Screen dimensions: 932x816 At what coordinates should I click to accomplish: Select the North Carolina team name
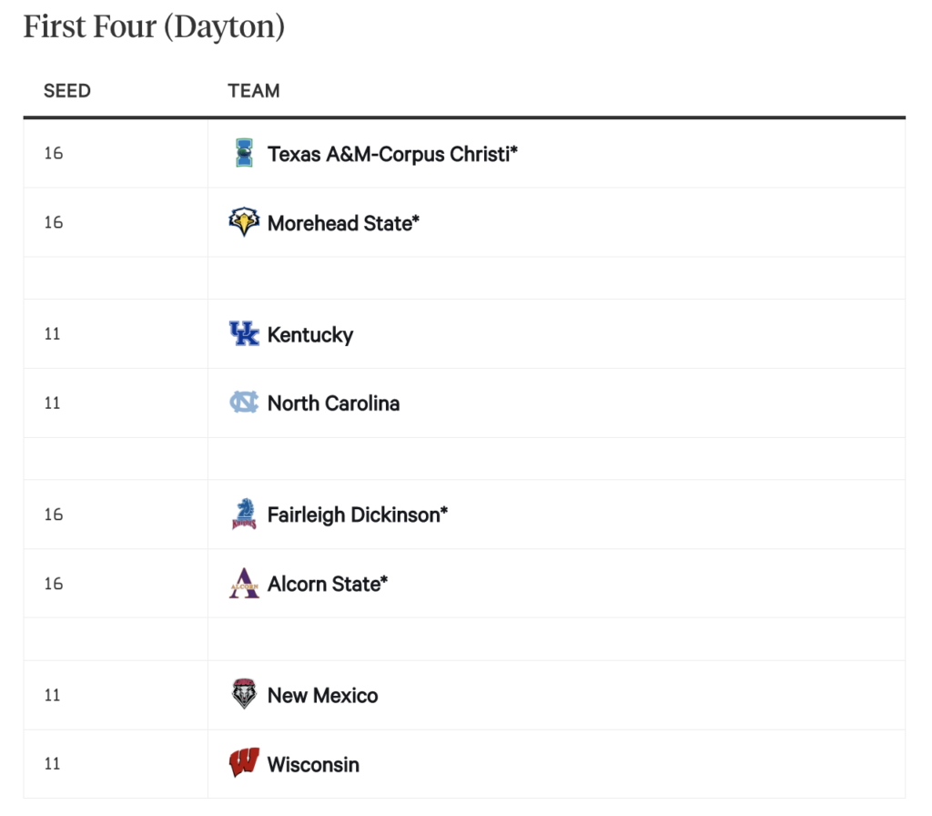coord(333,403)
